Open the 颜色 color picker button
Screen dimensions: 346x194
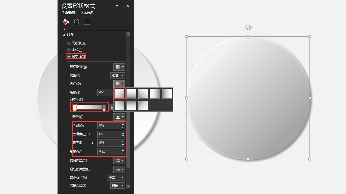(119, 117)
